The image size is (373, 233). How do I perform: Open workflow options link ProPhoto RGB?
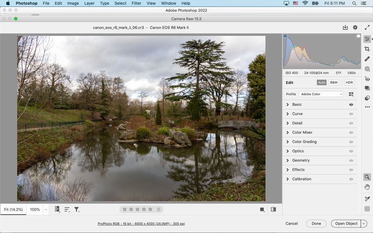[x=141, y=224]
